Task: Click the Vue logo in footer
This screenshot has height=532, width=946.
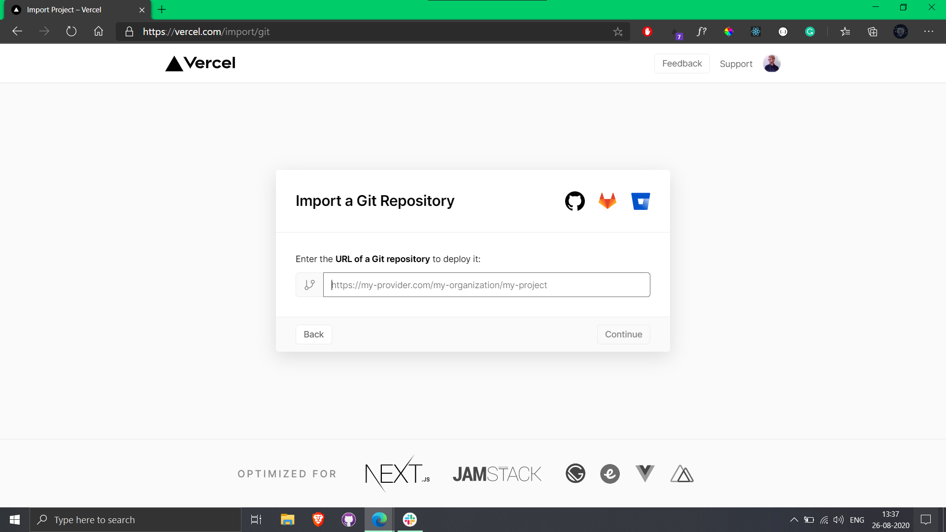Action: tap(645, 474)
